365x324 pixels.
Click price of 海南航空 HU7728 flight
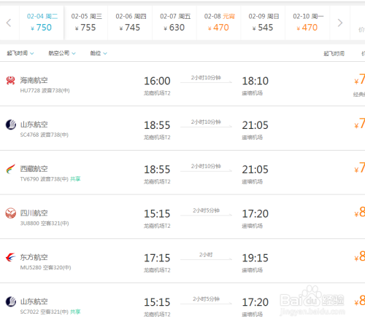(x=359, y=79)
